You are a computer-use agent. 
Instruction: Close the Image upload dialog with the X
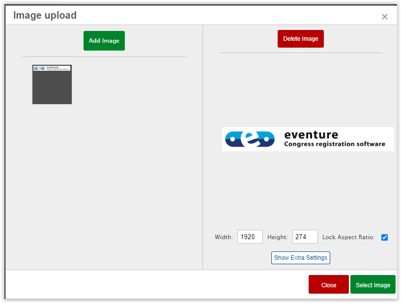384,17
